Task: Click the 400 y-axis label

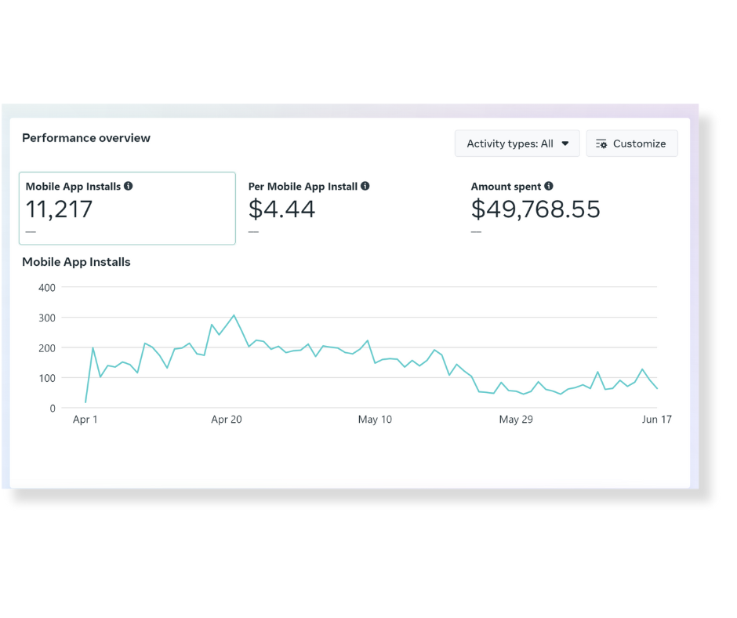Action: coord(47,287)
